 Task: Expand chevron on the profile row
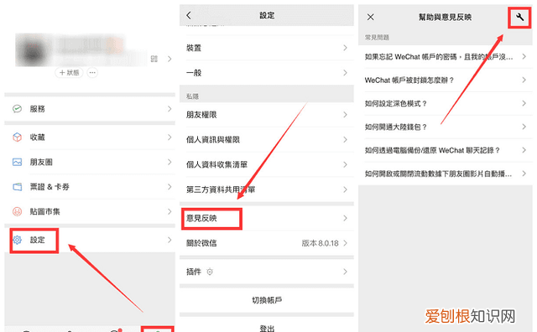(x=169, y=59)
